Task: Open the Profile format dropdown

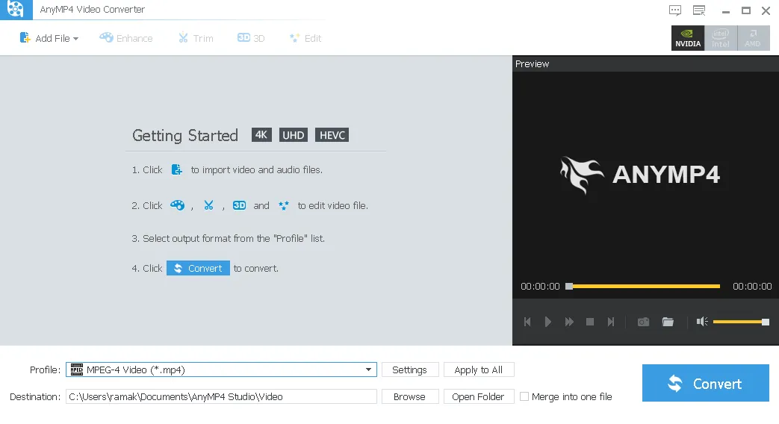Action: pos(369,370)
